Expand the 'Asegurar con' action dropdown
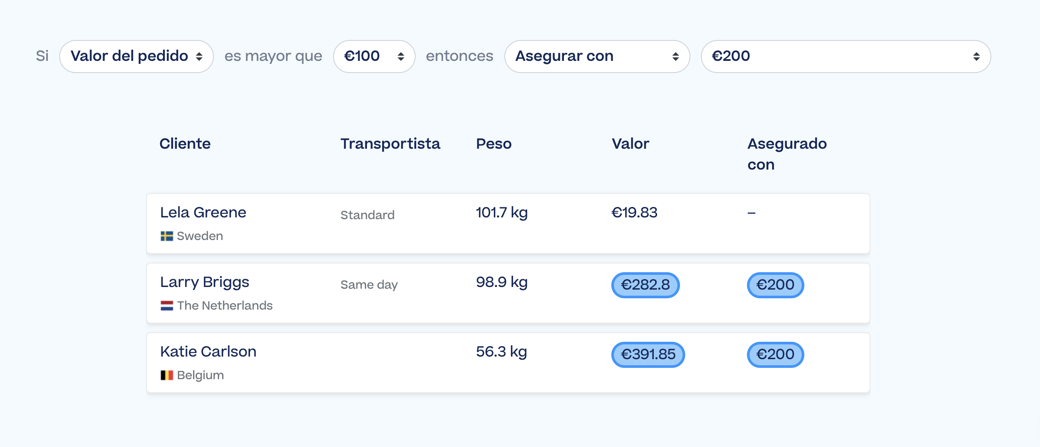The image size is (1040, 447). pyautogui.click(x=597, y=57)
